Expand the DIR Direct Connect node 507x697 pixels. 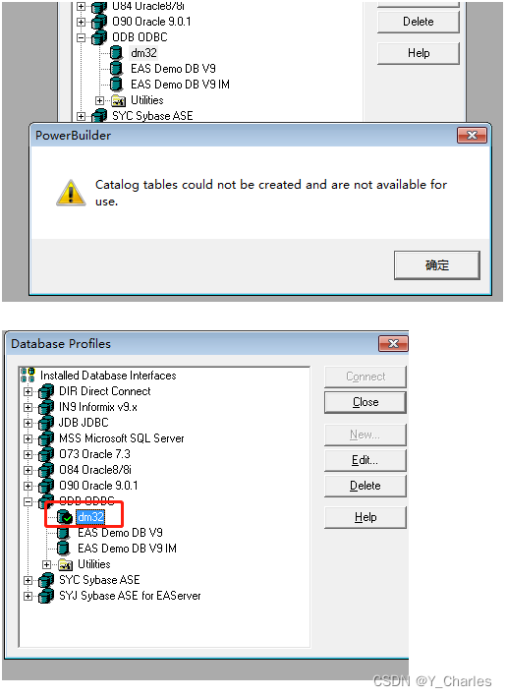(28, 391)
